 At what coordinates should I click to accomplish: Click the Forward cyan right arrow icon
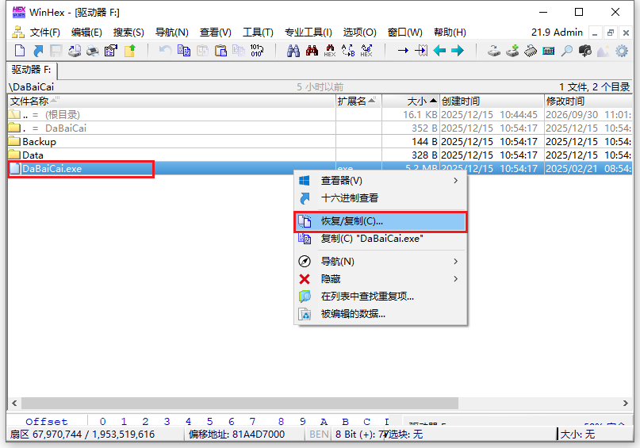(458, 51)
